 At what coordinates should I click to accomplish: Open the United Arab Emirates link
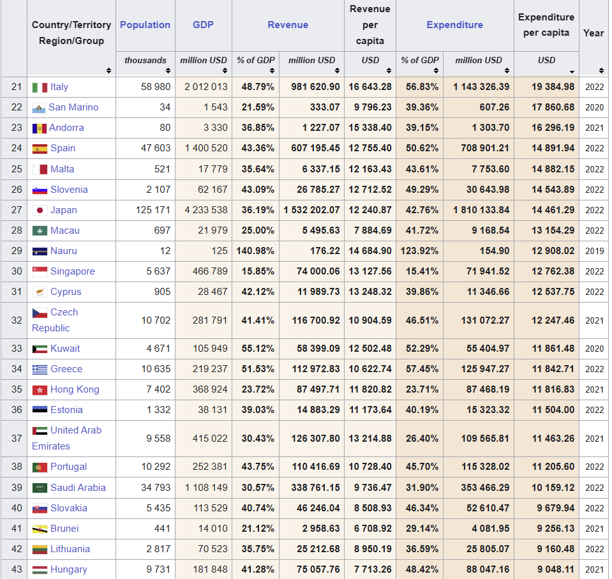(x=67, y=438)
